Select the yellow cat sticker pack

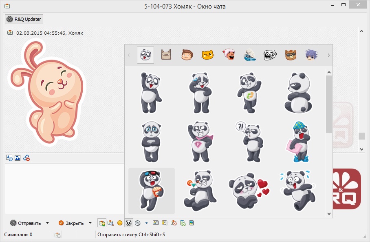[x=208, y=55]
